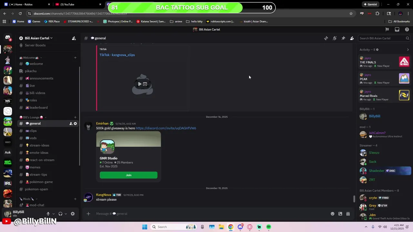Viewport: 413px width, 232px height.
Task: Open the clips channel
Action: 48,131
